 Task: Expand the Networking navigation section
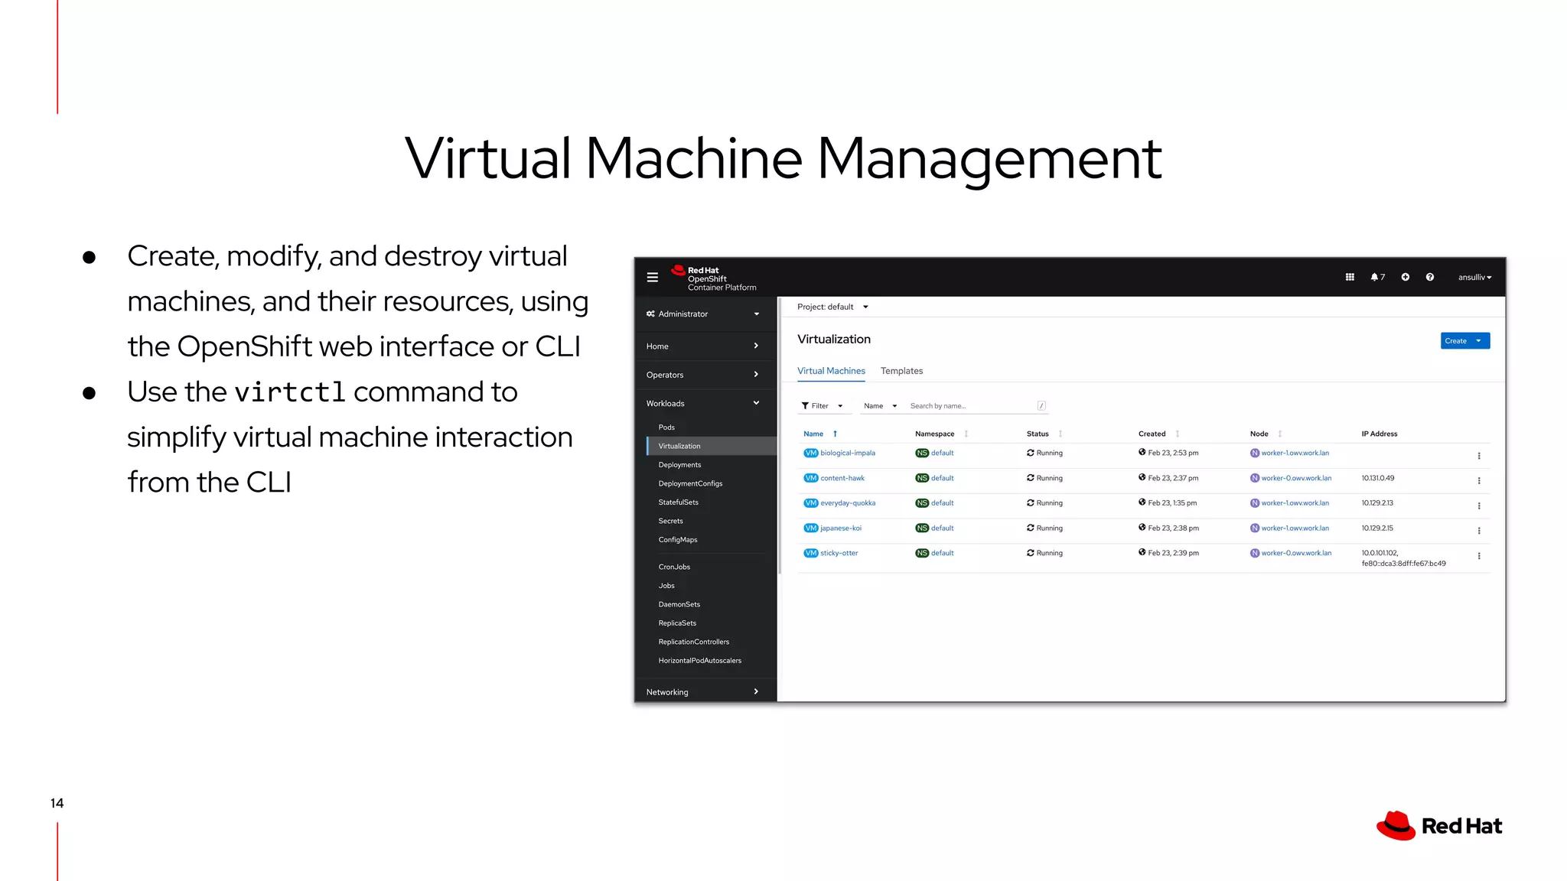coord(703,692)
